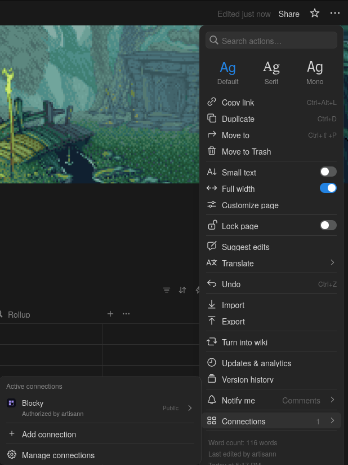Image resolution: width=348 pixels, height=465 pixels.
Task: Click the Manage connections gear icon
Action: (x=12, y=454)
